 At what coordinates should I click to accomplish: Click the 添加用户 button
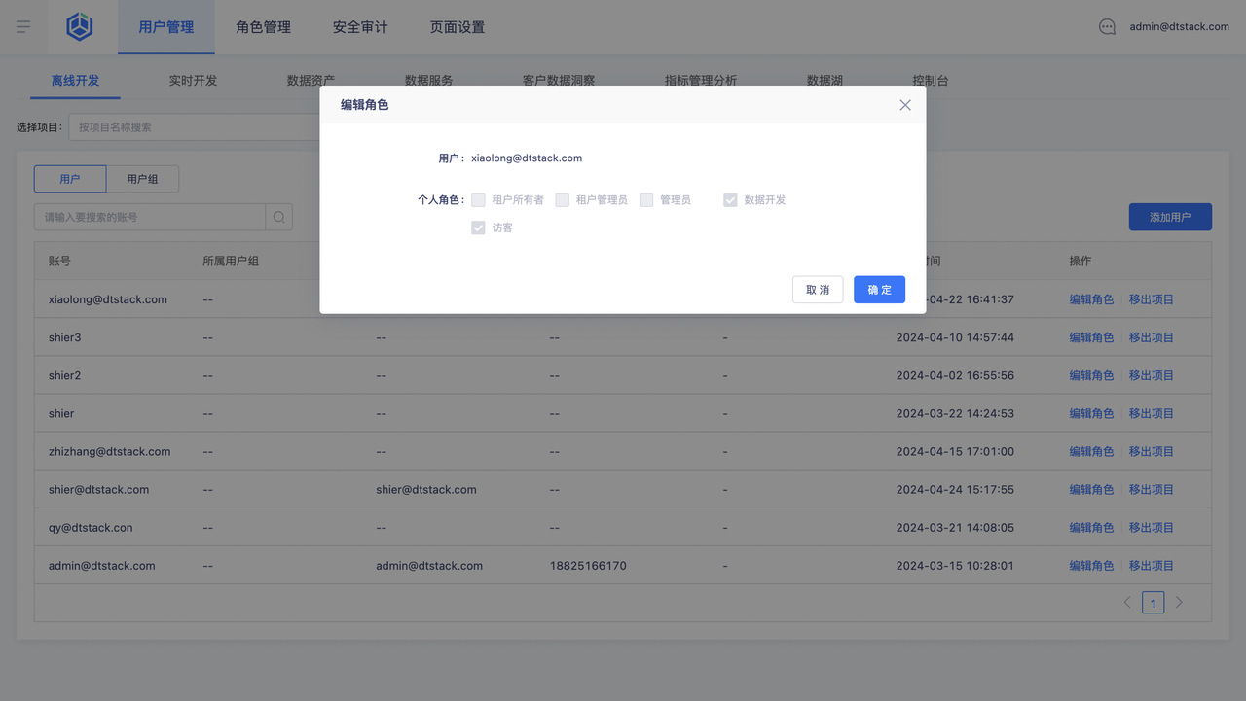click(1170, 217)
